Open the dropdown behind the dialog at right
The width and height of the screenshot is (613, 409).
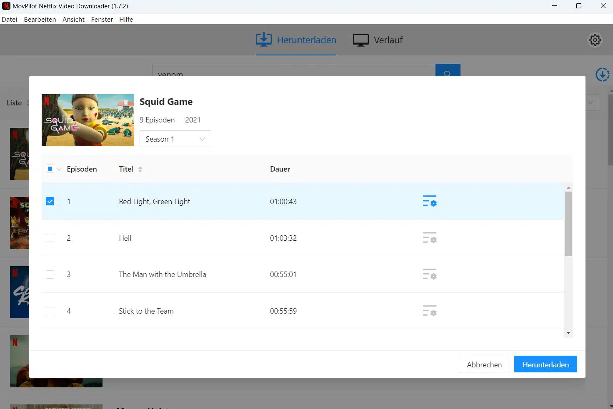pos(592,102)
